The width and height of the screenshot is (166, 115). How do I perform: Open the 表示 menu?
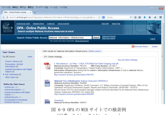[x=23, y=7]
